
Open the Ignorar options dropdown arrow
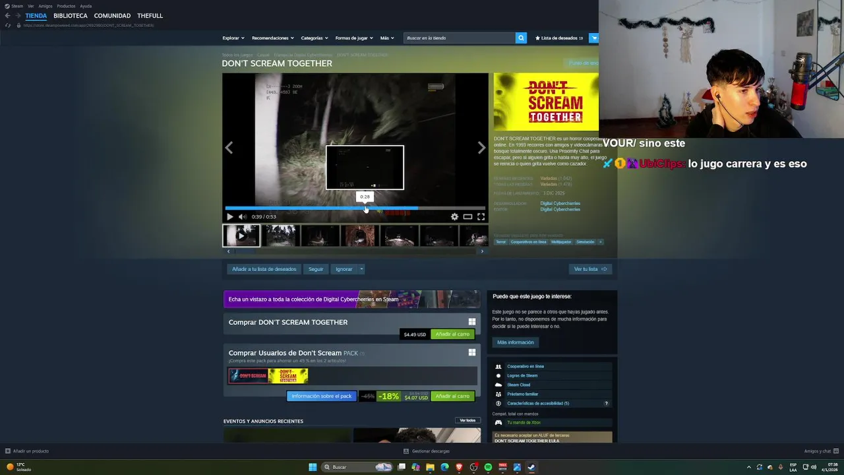point(361,269)
